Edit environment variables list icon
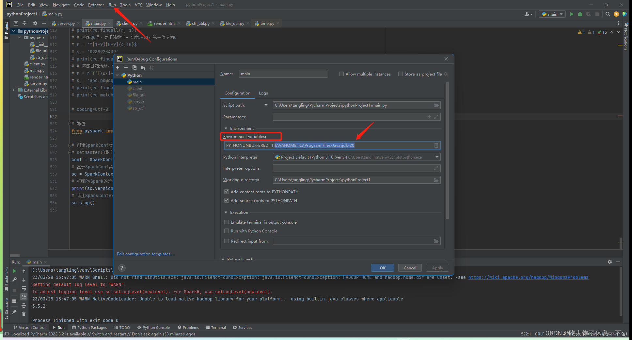The height and width of the screenshot is (340, 632). (x=436, y=145)
